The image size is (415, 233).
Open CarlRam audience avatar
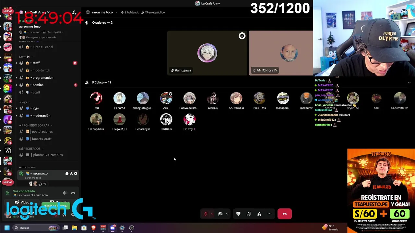coord(166,119)
